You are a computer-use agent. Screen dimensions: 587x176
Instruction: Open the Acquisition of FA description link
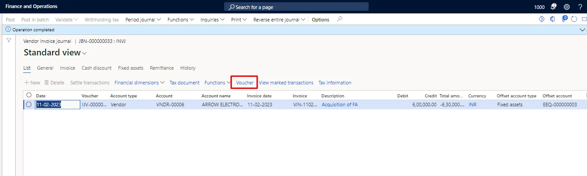pyautogui.click(x=340, y=105)
